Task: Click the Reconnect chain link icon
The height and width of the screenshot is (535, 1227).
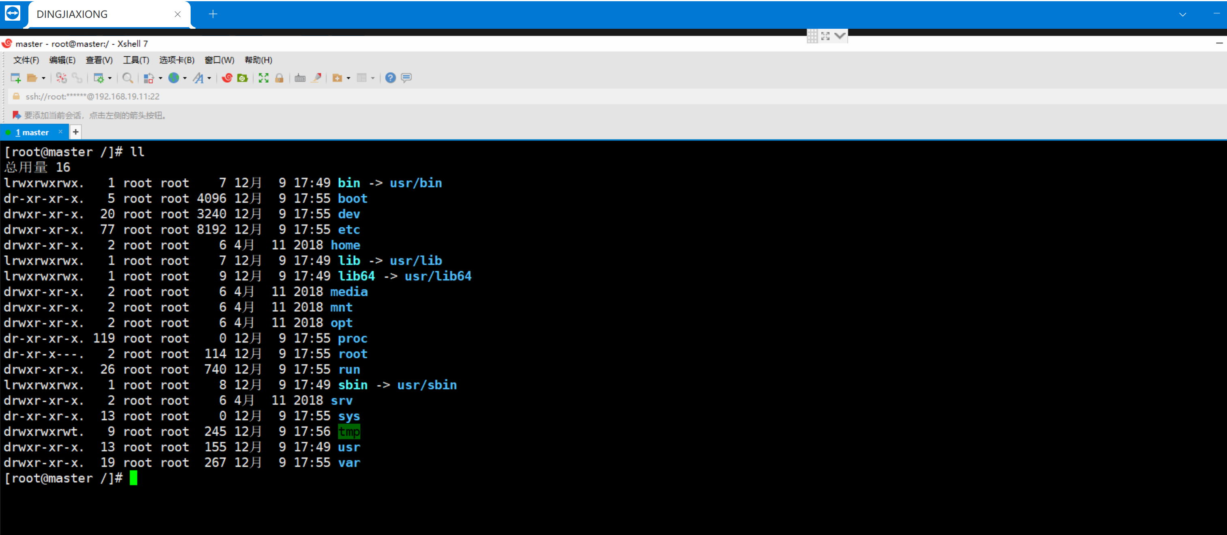Action: point(77,78)
